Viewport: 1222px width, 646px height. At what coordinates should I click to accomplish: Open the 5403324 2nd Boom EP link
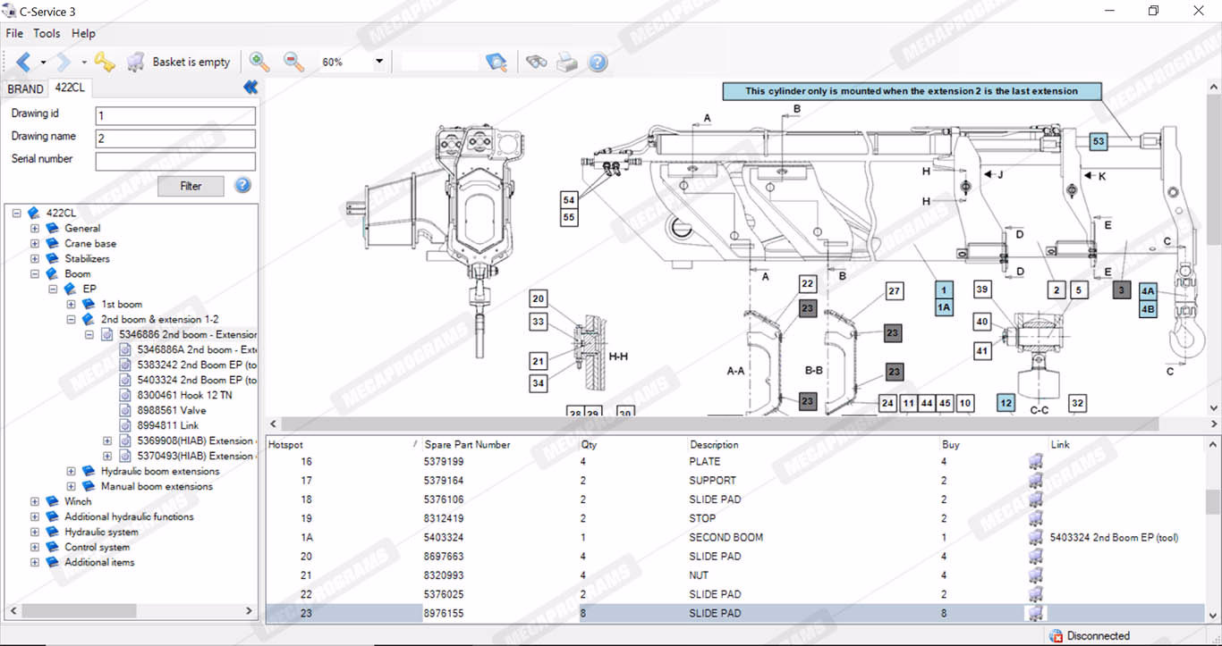click(1114, 537)
